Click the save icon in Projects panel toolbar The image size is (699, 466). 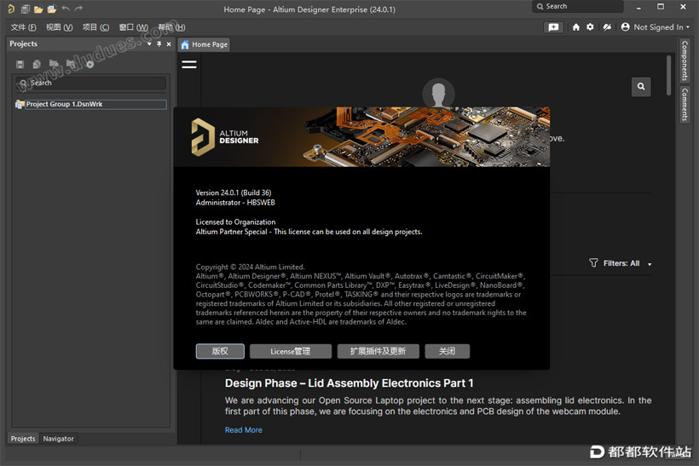pos(20,64)
